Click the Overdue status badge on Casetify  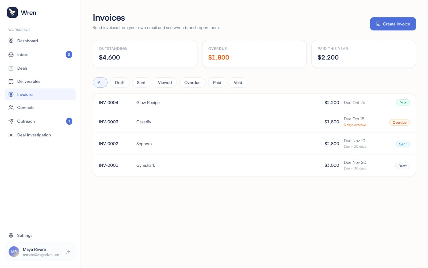pyautogui.click(x=399, y=122)
